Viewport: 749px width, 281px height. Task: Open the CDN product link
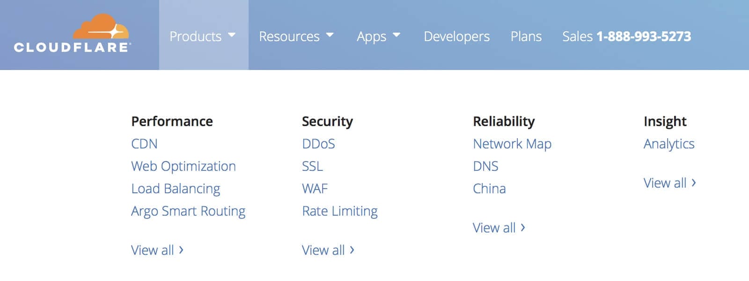click(x=144, y=144)
